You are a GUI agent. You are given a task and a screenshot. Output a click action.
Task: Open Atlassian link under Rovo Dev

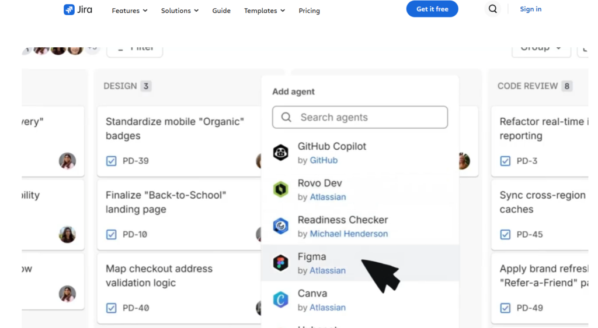pos(328,197)
